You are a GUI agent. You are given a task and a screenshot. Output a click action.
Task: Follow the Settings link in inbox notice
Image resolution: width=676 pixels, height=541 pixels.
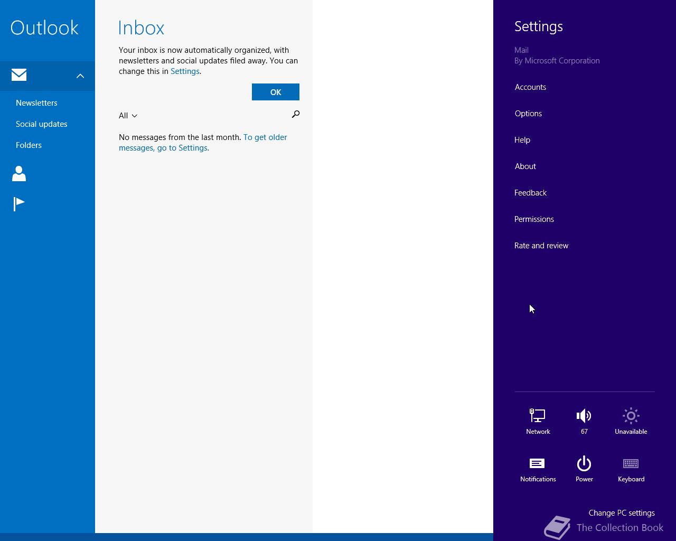click(x=185, y=71)
